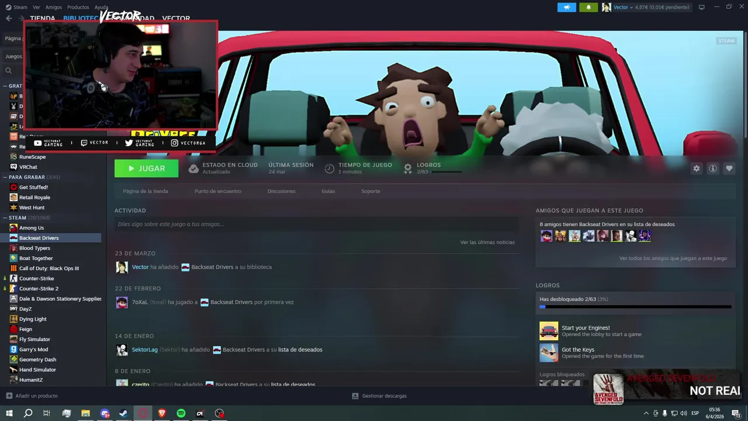Switch to the VECTOR profile tab
The image size is (748, 421).
pos(176,19)
